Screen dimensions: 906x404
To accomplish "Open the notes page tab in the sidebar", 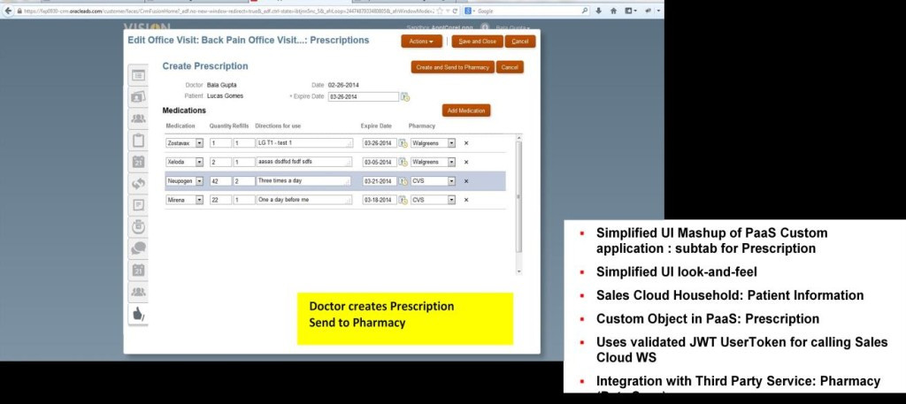I will click(x=138, y=205).
